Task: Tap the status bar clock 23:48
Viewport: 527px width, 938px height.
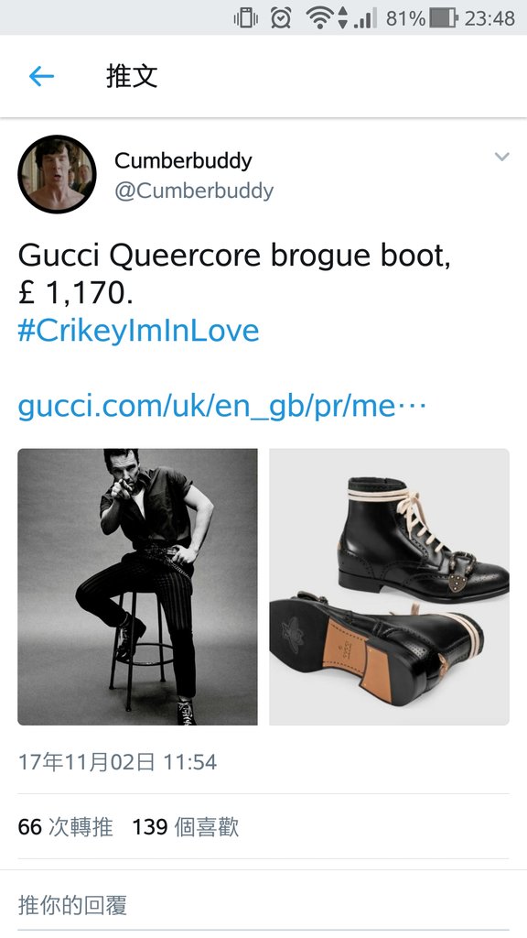Action: click(x=489, y=18)
